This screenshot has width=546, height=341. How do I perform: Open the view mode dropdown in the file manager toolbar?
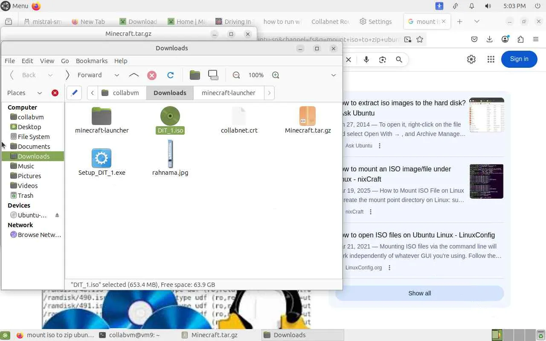point(334,75)
